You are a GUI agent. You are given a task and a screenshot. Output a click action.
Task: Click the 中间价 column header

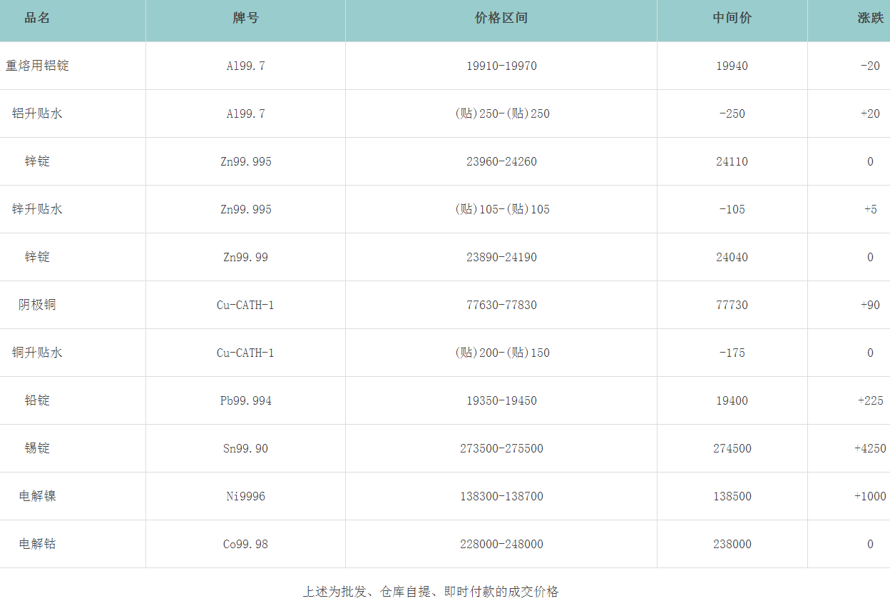(732, 19)
